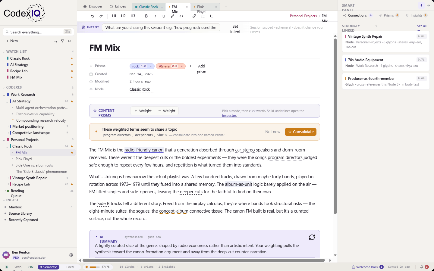Select the minus Weight mode
Screen dimensions: 434x271
167,111
